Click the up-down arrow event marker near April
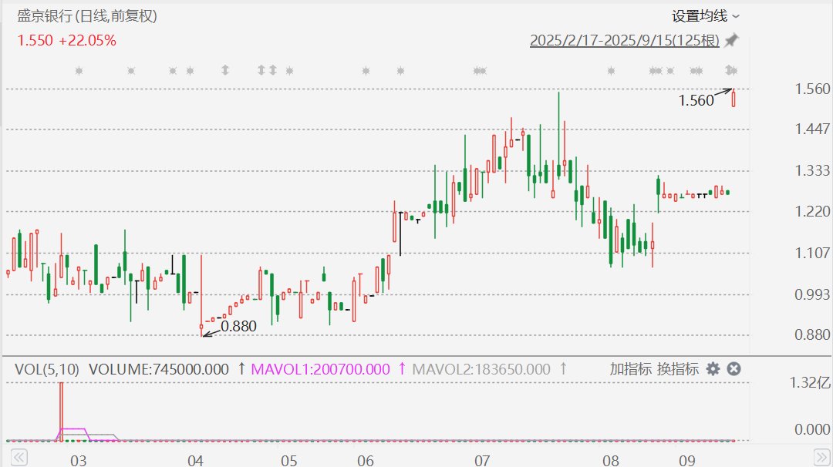The height and width of the screenshot is (467, 833). pyautogui.click(x=225, y=71)
